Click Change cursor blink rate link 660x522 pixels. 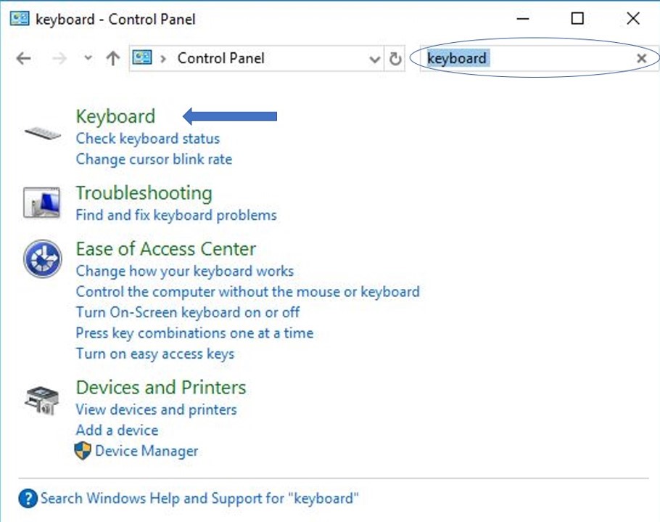pyautogui.click(x=154, y=159)
